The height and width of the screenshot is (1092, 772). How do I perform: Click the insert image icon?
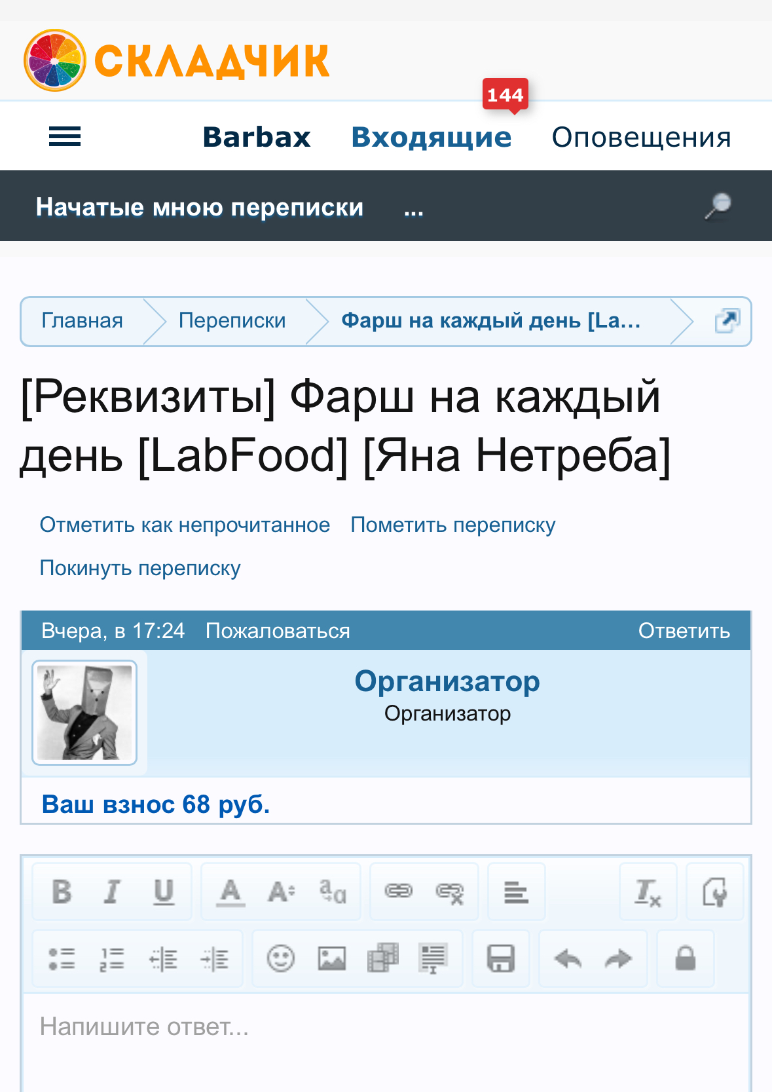pyautogui.click(x=332, y=959)
